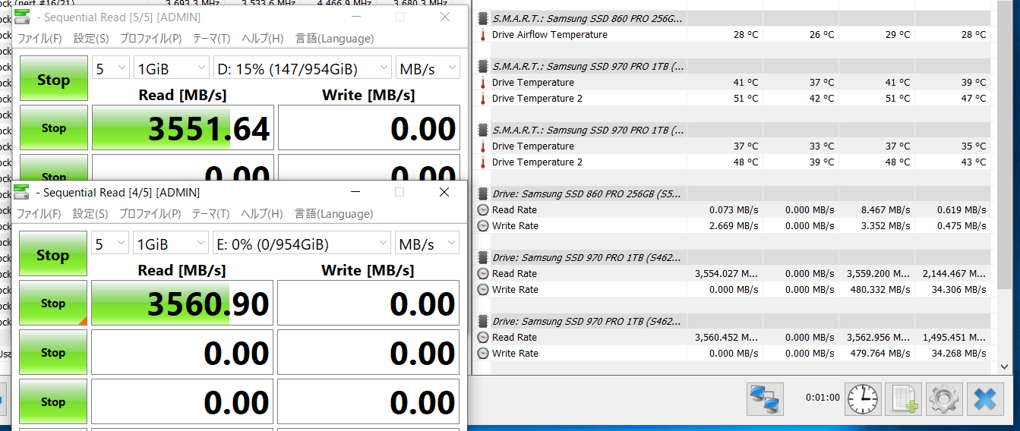Image resolution: width=1020 pixels, height=431 pixels.
Task: Open 設定(S) menu in the [5/5] window
Action: coord(91,39)
